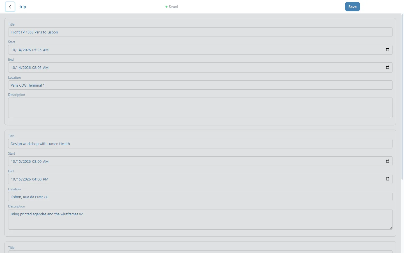Edit the title Flight TP 1363 Paris to Lisbon
This screenshot has width=404, height=253.
click(200, 32)
